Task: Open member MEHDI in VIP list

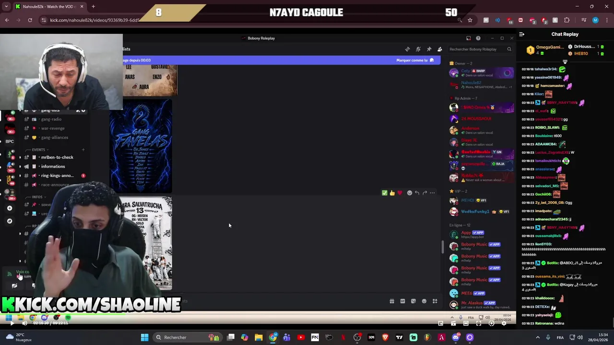Action: (481, 200)
